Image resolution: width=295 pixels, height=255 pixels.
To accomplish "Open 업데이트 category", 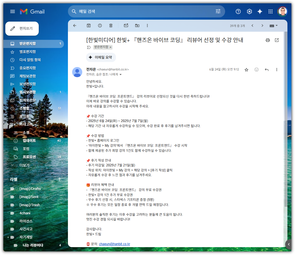I will click(x=34, y=141).
